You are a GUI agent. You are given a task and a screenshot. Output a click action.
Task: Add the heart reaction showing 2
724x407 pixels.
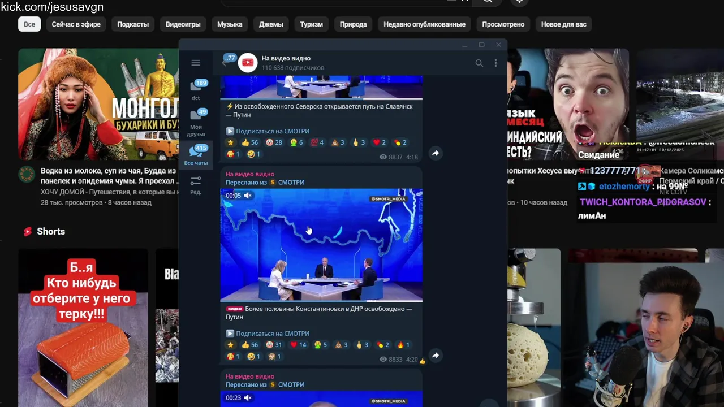[x=380, y=142]
